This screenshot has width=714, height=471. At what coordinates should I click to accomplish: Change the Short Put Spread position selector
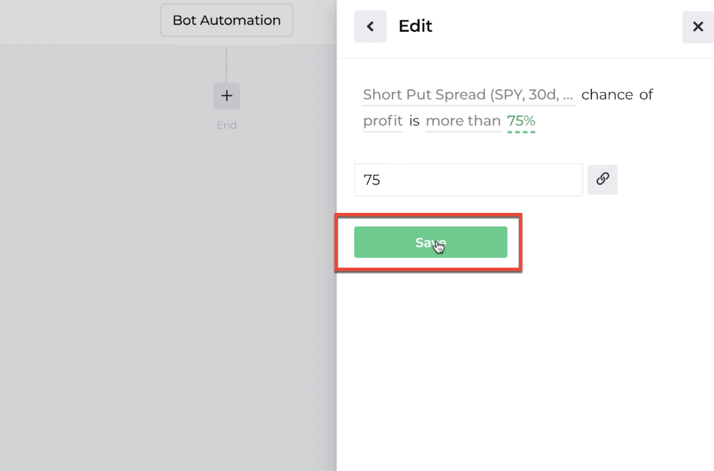pyautogui.click(x=469, y=95)
